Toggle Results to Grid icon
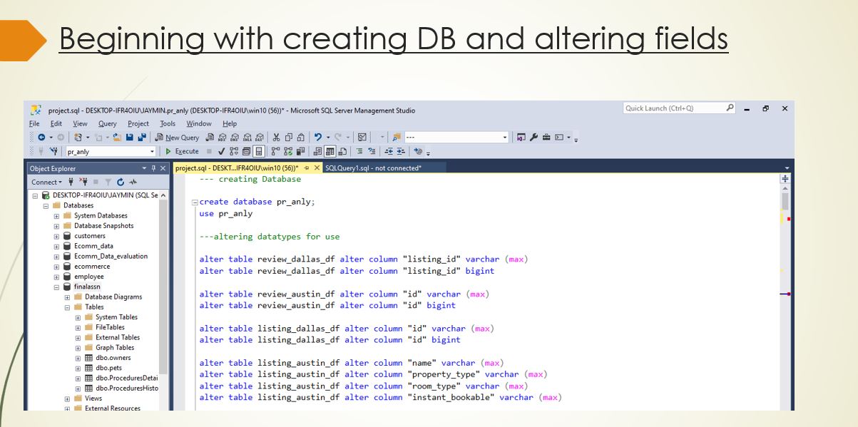The image size is (858, 427). pos(330,151)
